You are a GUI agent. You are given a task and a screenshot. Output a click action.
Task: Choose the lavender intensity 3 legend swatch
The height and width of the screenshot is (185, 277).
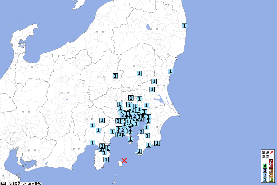click(x=265, y=170)
